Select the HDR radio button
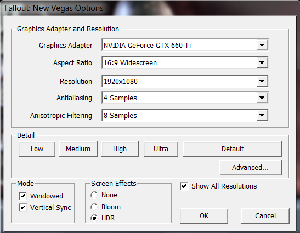This screenshot has width=300, height=233. (94, 218)
